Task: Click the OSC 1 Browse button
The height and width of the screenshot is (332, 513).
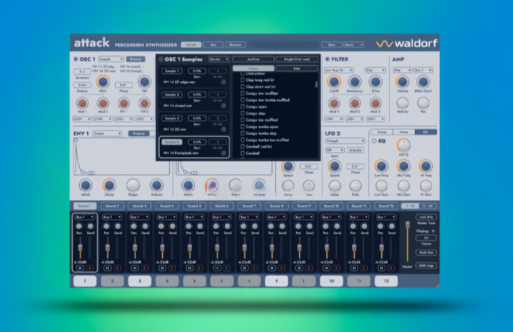Action: point(136,59)
